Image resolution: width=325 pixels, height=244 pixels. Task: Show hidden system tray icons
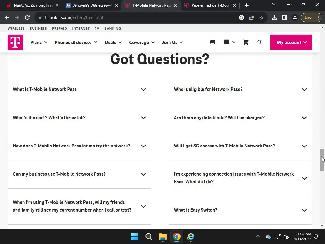point(258,236)
